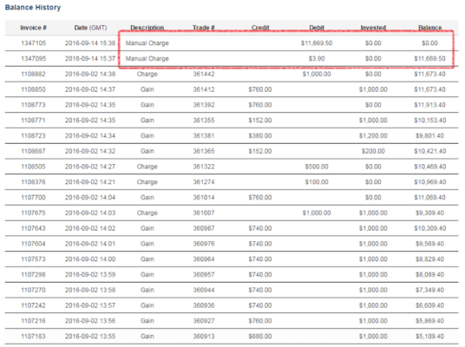Select trade number 360913
This screenshot has height=347, width=465.
(203, 336)
